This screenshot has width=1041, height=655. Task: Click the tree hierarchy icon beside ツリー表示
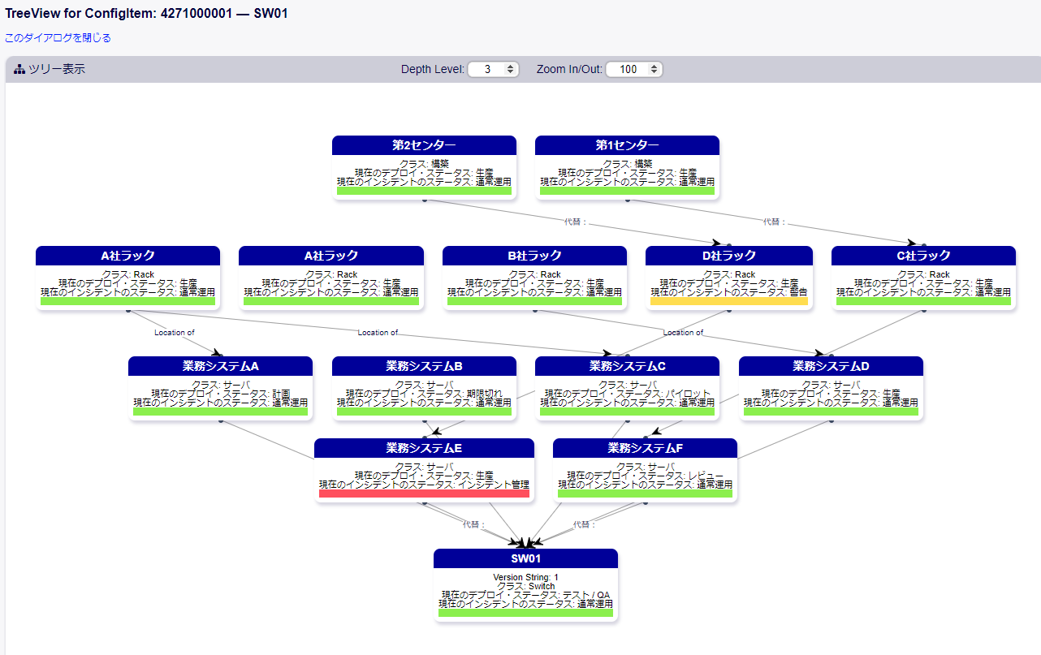(19, 70)
